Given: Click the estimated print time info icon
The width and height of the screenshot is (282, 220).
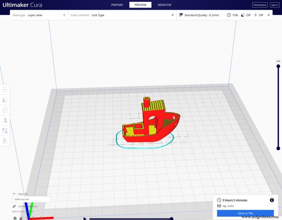Looking at the screenshot, I should (x=272, y=200).
